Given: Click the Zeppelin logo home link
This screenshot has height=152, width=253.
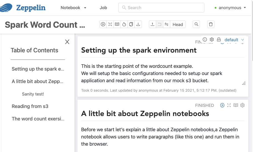Looking at the screenshot, I should [23, 7].
